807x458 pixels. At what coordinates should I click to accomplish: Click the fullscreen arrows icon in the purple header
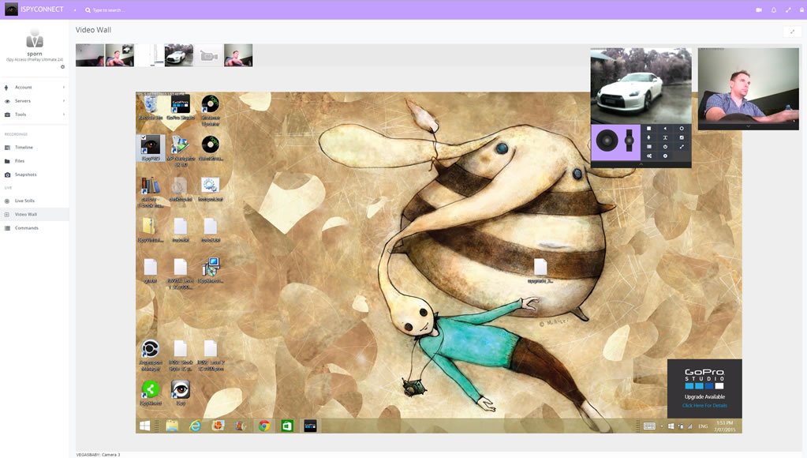[x=788, y=9]
